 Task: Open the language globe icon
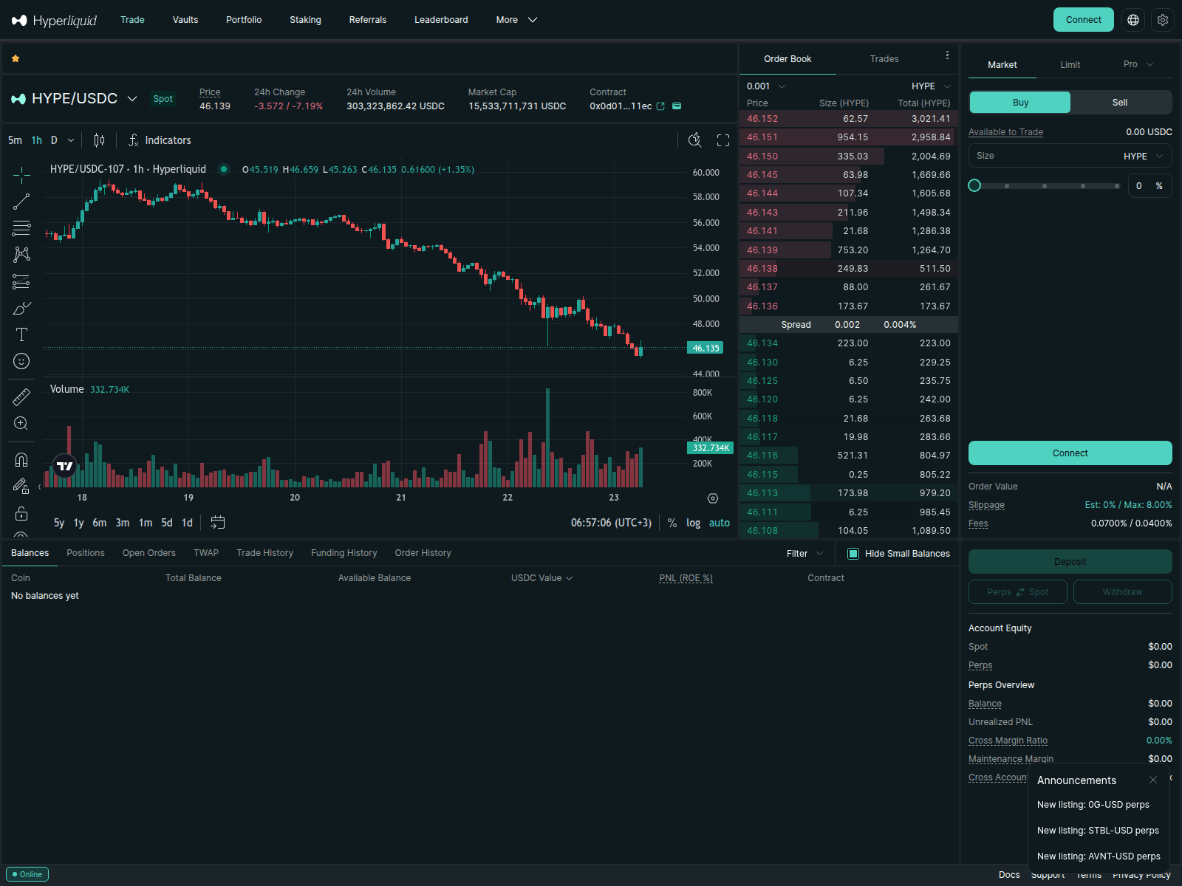coord(1133,20)
